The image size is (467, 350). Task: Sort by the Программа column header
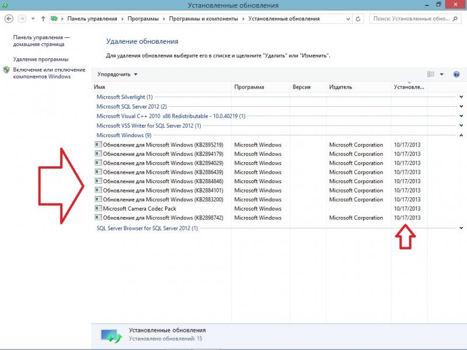pyautogui.click(x=260, y=87)
